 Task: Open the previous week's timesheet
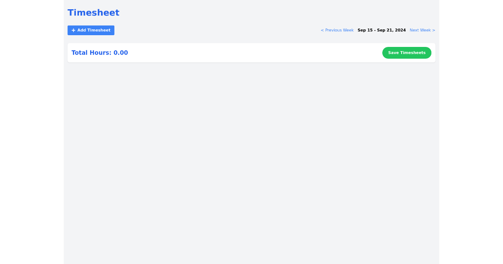[337, 30]
